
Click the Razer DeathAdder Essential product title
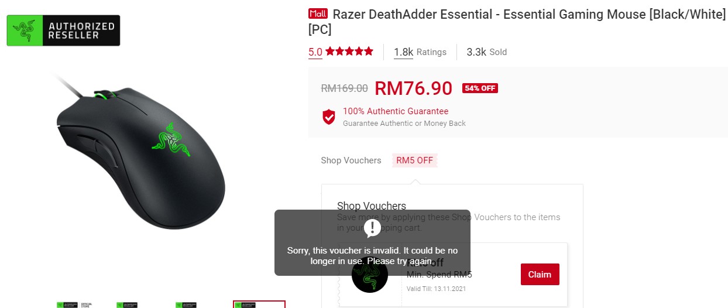tap(517, 22)
